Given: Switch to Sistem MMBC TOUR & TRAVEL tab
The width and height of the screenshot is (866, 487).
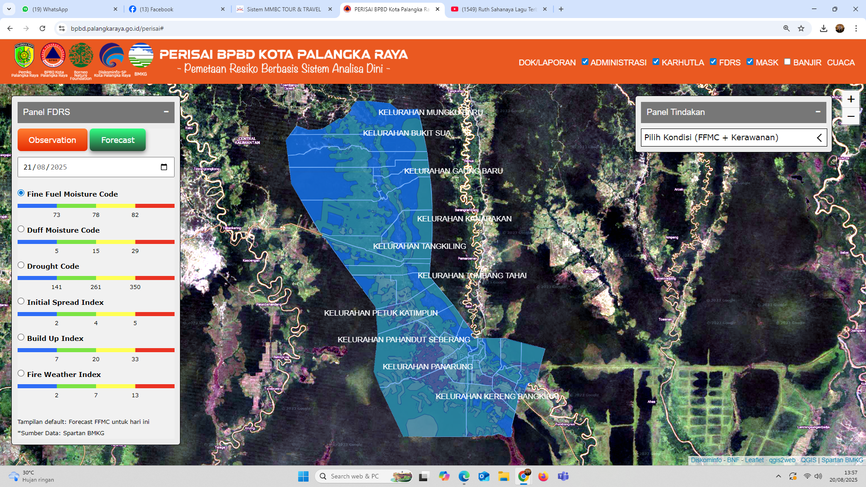Looking at the screenshot, I should point(285,9).
